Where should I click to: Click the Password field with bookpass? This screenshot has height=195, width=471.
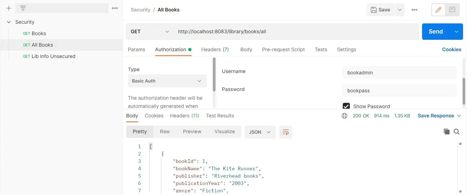pyautogui.click(x=399, y=91)
